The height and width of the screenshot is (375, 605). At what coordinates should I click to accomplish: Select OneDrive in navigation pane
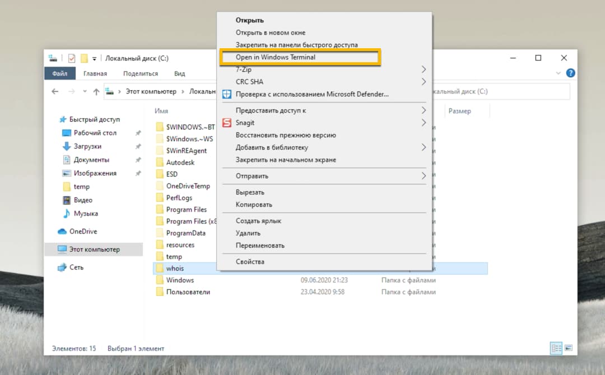[78, 232]
